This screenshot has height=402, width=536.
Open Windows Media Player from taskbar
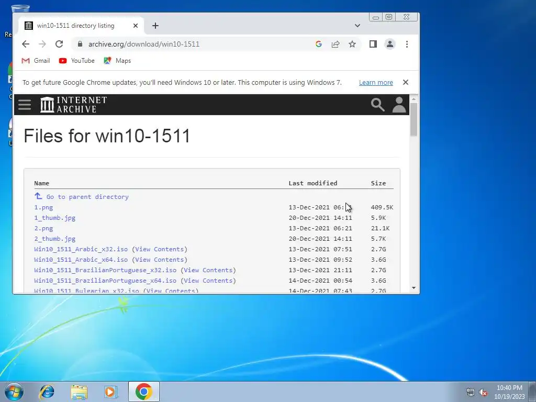click(x=110, y=392)
